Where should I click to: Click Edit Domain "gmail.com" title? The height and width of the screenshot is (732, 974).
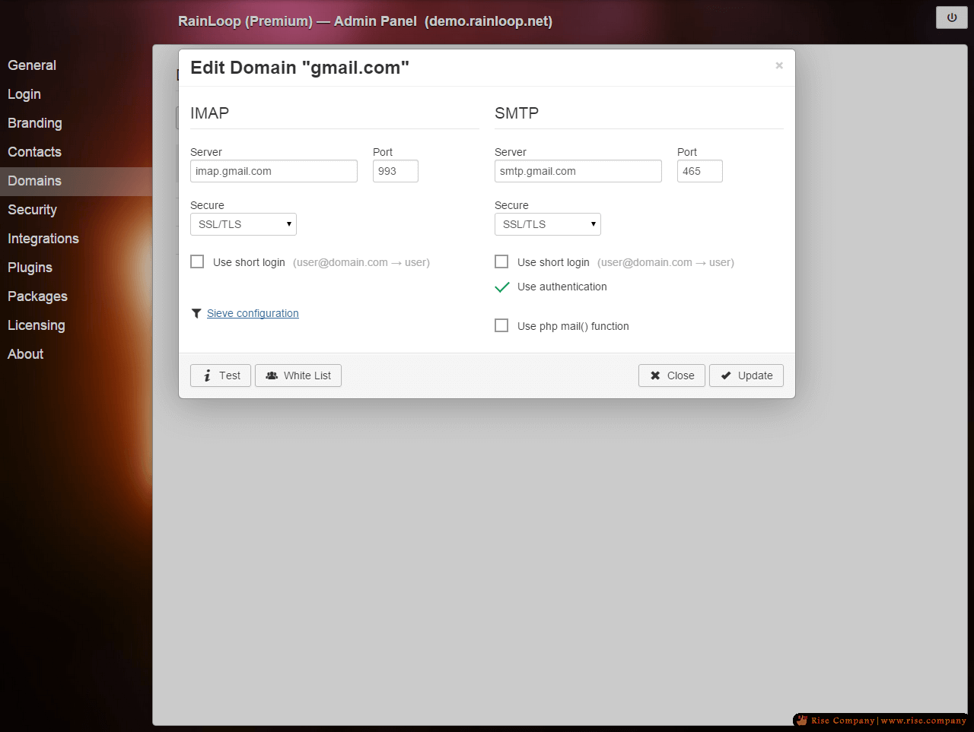[300, 68]
